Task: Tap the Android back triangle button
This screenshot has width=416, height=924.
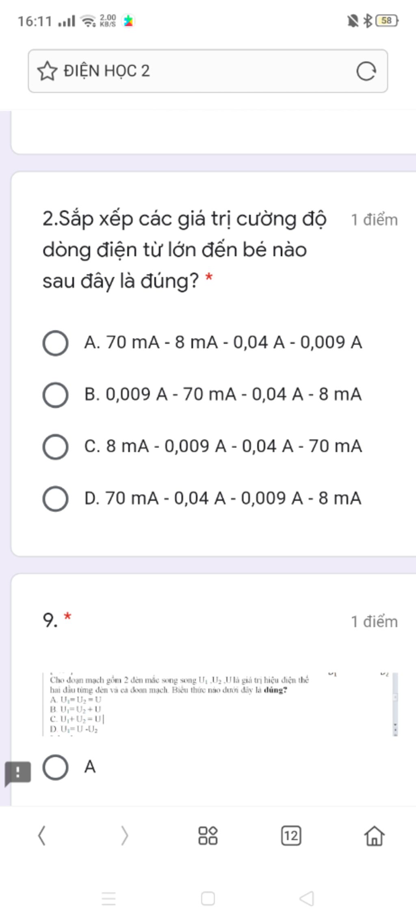Action: coord(307,898)
